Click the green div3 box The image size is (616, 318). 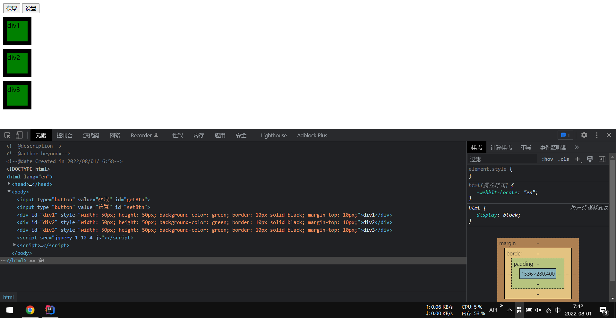[x=17, y=95]
